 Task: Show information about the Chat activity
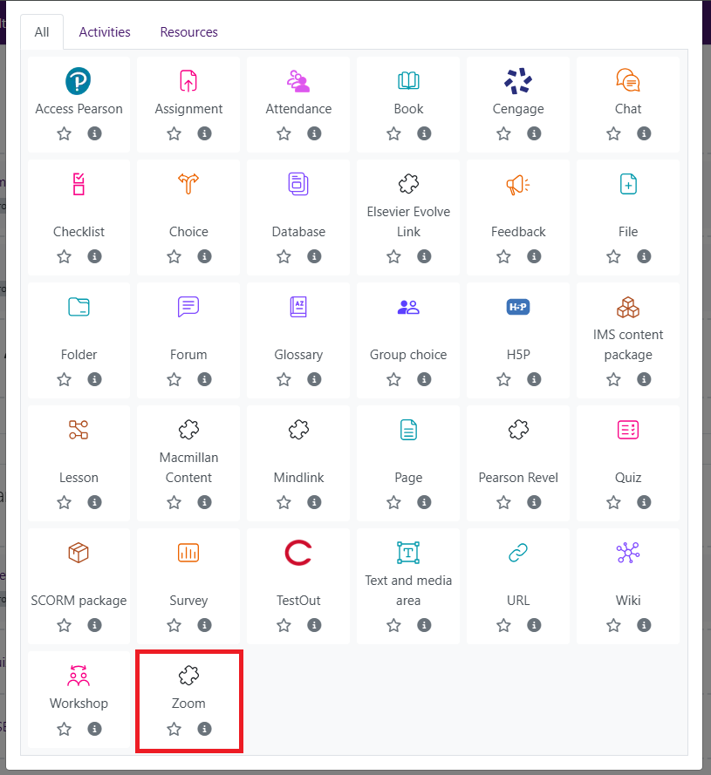644,133
